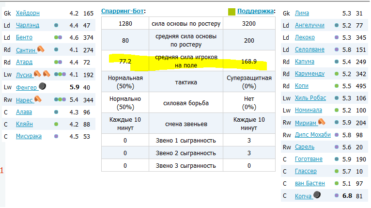Click the Нормальная (50%) tactic cell
This screenshot has height=208, width=371.
click(125, 82)
